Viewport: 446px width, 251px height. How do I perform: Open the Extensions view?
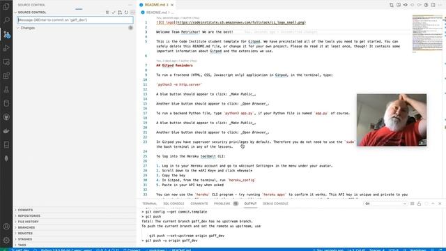point(6,76)
